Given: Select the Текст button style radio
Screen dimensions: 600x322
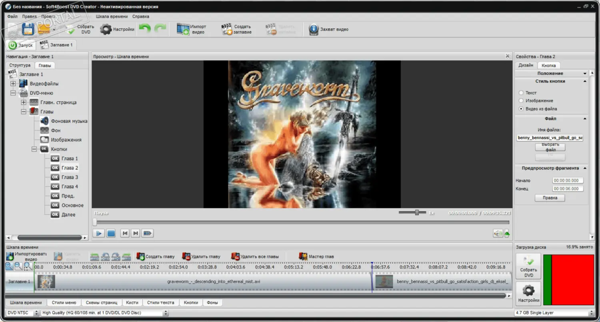Looking at the screenshot, I should click(x=521, y=93).
